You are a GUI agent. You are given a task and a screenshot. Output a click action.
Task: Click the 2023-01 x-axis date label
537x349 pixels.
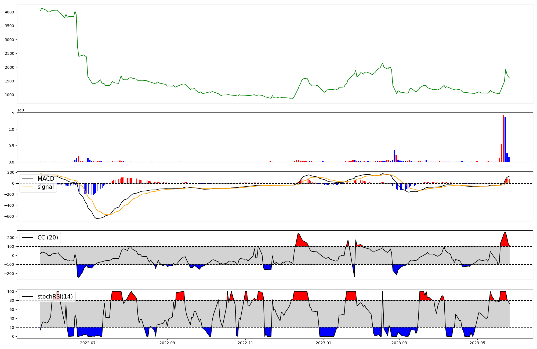(x=324, y=343)
